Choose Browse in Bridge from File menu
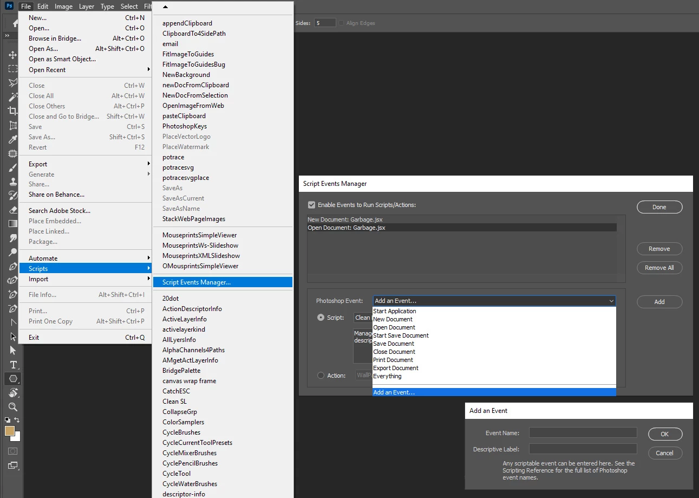This screenshot has width=699, height=498. coord(86,38)
